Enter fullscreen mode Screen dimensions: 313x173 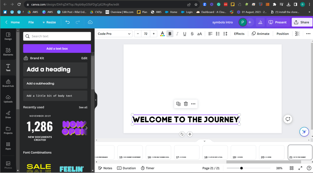click(300, 168)
